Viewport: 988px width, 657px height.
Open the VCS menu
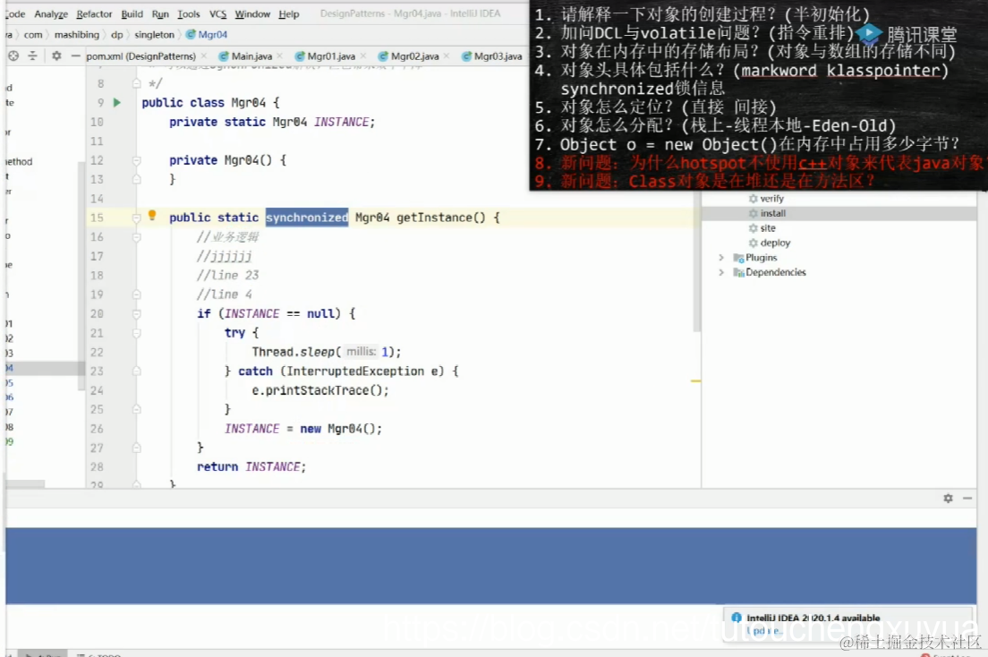(218, 13)
